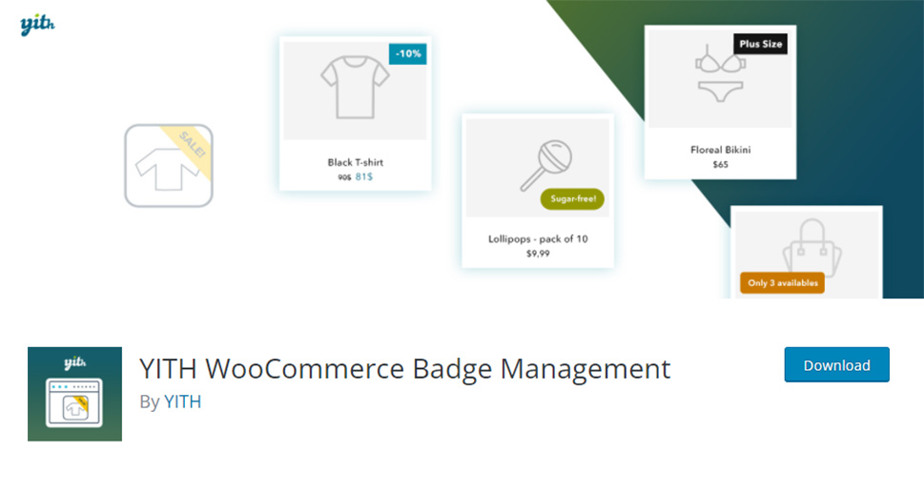Viewport: 924px width, 494px height.
Task: Click the 81$ sale price
Action: coord(363,176)
